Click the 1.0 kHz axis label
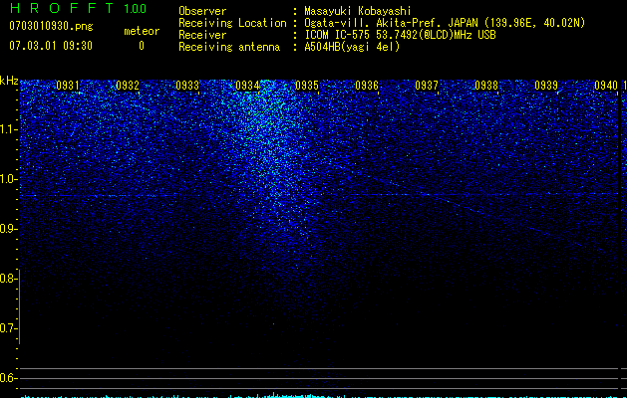 pyautogui.click(x=8, y=179)
